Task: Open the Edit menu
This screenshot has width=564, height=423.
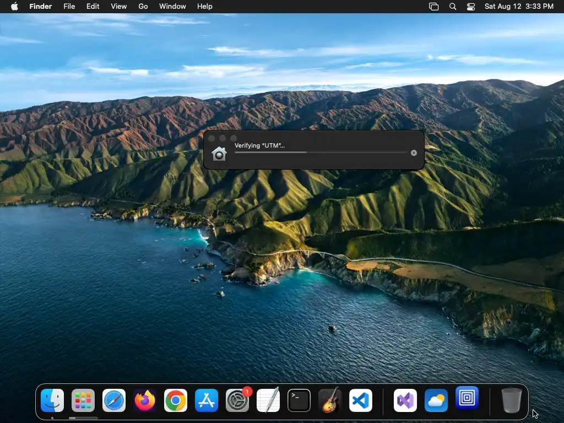Action: coord(93,7)
